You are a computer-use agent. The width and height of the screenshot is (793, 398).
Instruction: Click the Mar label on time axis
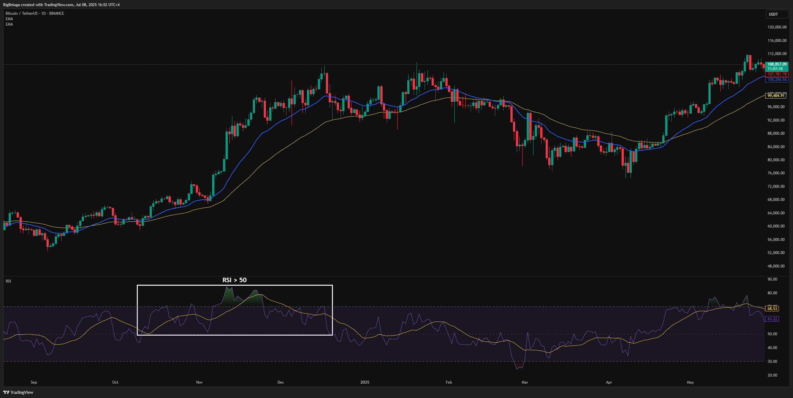click(x=525, y=382)
